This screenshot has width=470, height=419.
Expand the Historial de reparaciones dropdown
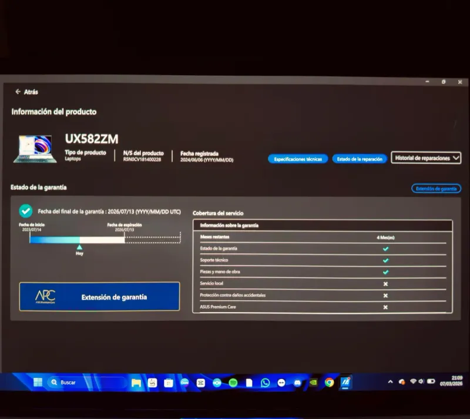[x=426, y=157]
